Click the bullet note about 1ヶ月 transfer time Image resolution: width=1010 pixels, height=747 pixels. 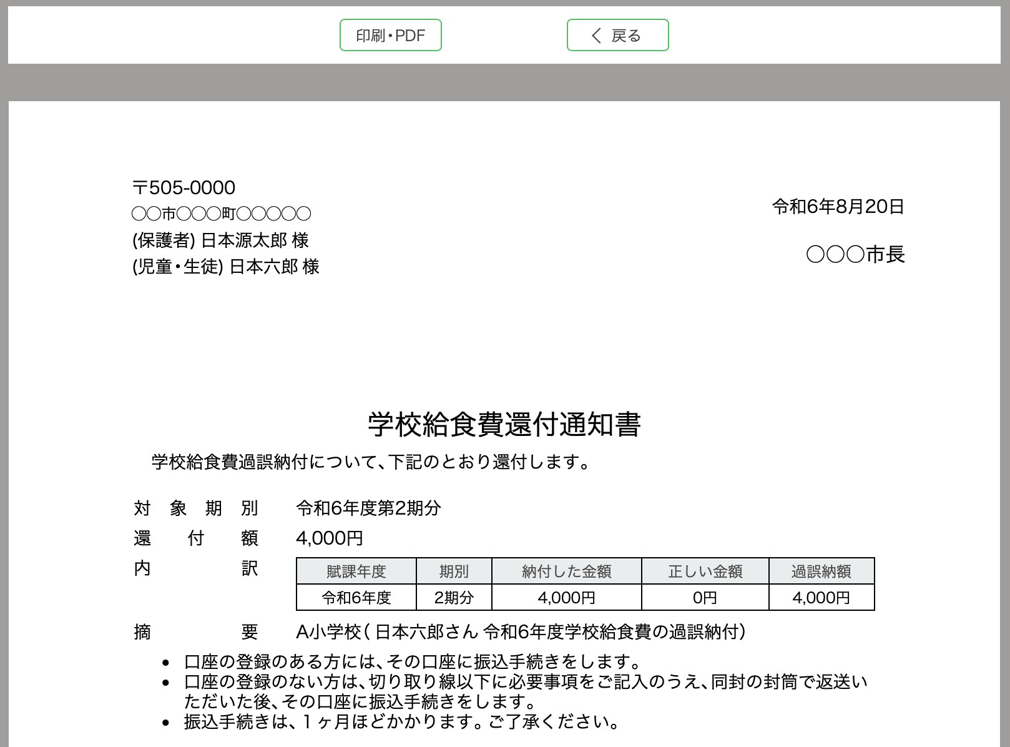pos(401,722)
